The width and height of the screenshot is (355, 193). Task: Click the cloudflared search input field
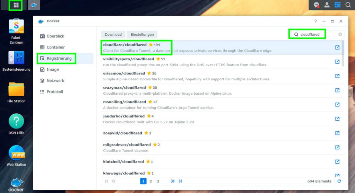coord(317,34)
